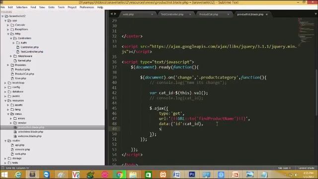Collapse the Controllers folder
Image resolution: width=318 pixels, height=179 pixels.
[11, 38]
